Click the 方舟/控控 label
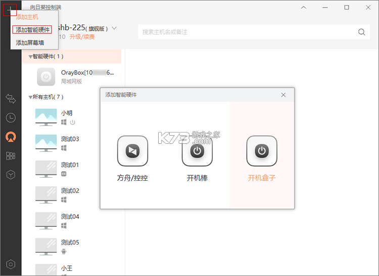This screenshot has height=276, width=379. 132,178
